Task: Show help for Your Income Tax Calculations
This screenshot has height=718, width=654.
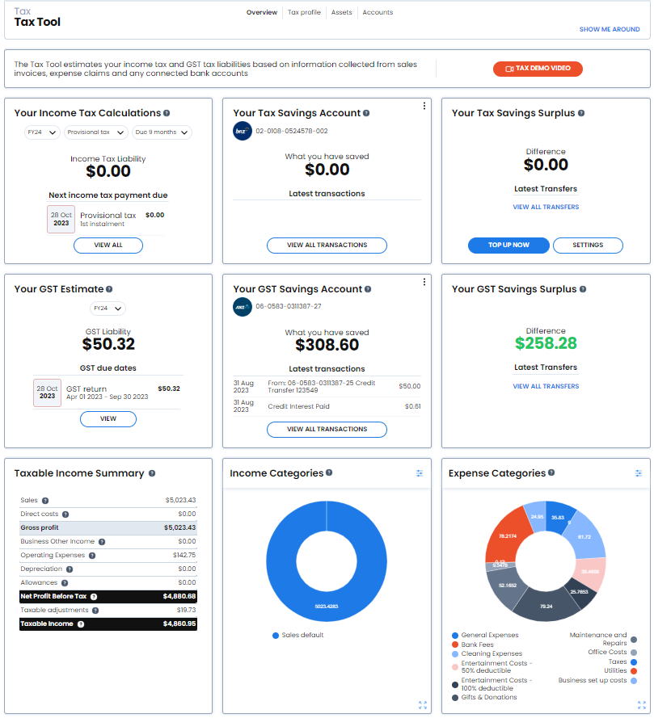Action: click(x=167, y=113)
